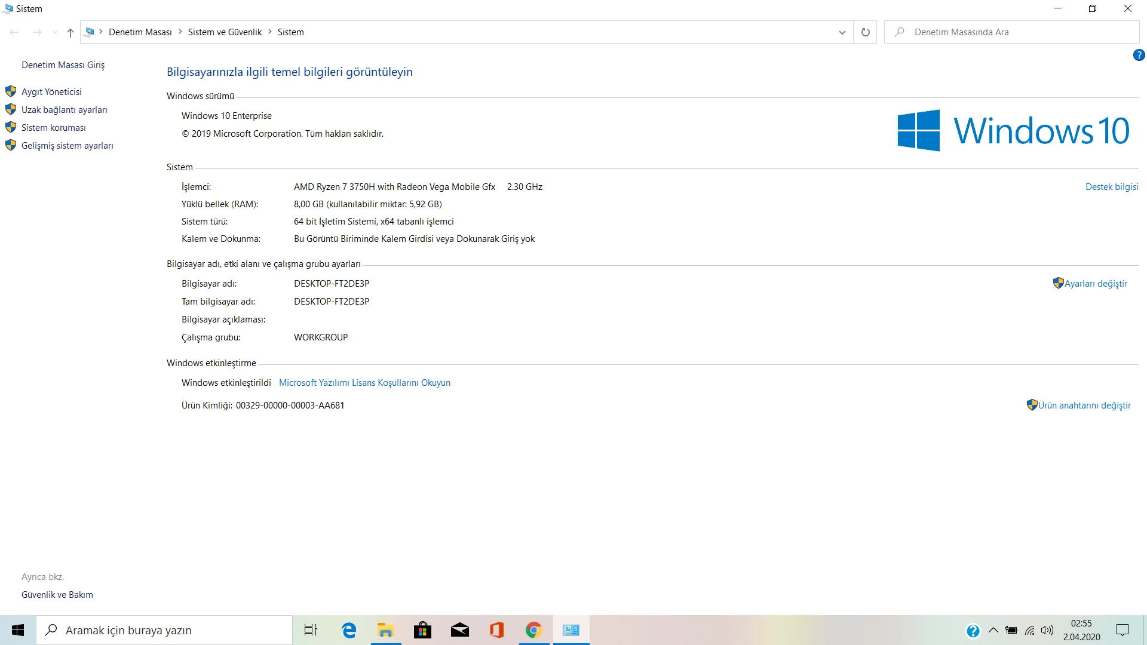Click Gelişmiş sistem ayarları link
Viewport: 1147px width, 645px height.
point(67,146)
